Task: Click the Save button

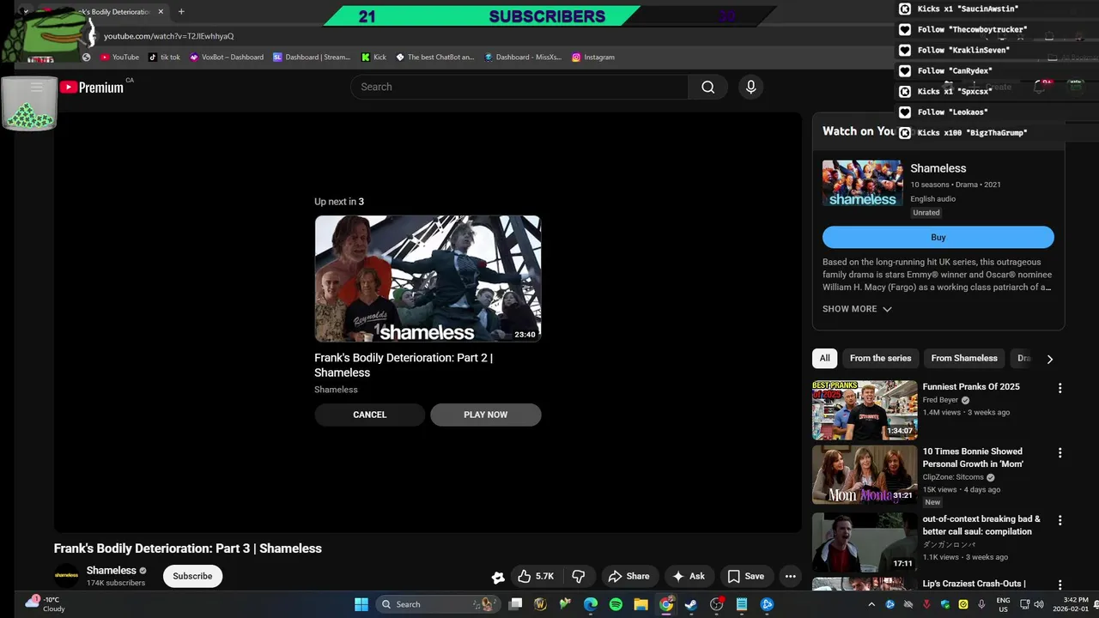Action: [x=745, y=576]
